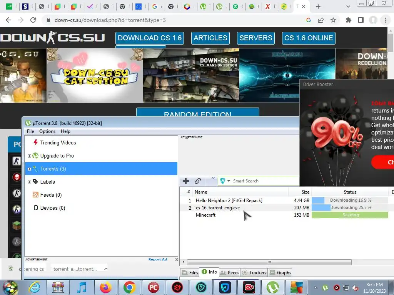Close the sidebar advertisement with the X
This screenshot has height=295, width=394.
(x=177, y=259)
